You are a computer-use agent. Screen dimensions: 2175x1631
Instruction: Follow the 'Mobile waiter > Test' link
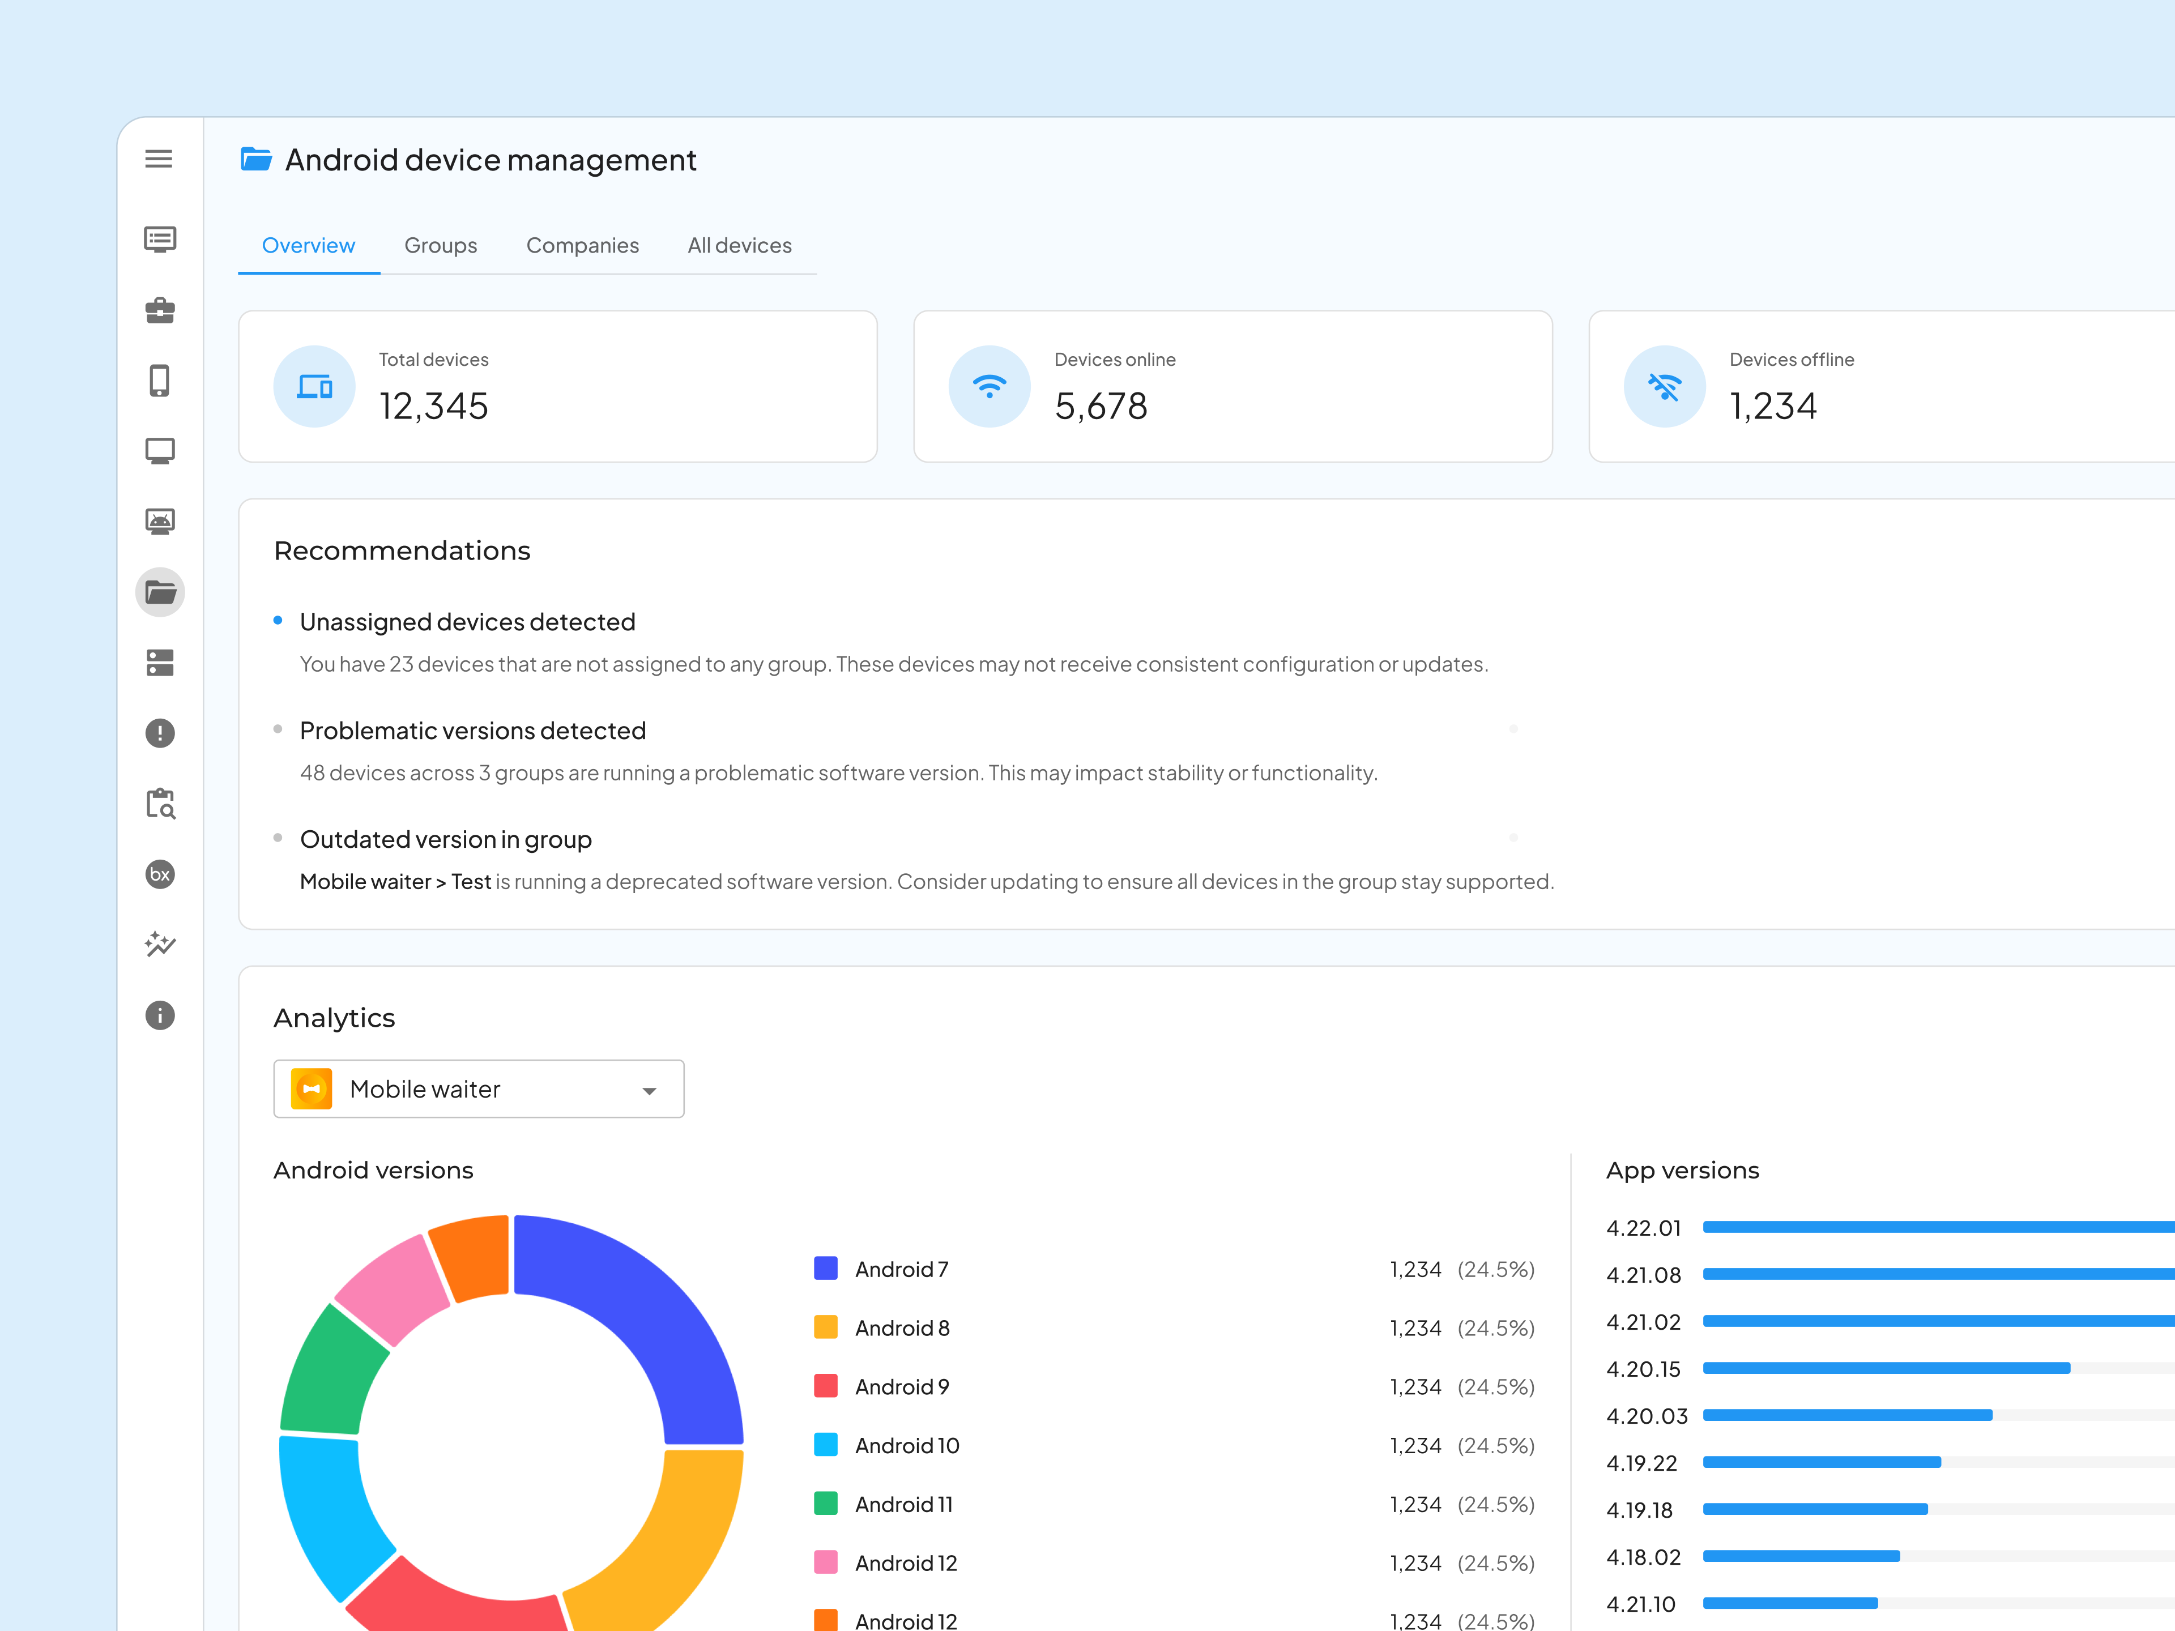pyautogui.click(x=395, y=882)
